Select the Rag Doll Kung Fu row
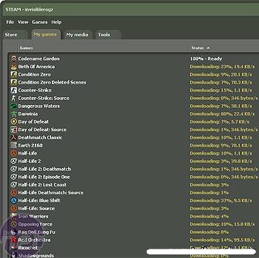Viewport: 259px width, 258px height. click(x=134, y=232)
